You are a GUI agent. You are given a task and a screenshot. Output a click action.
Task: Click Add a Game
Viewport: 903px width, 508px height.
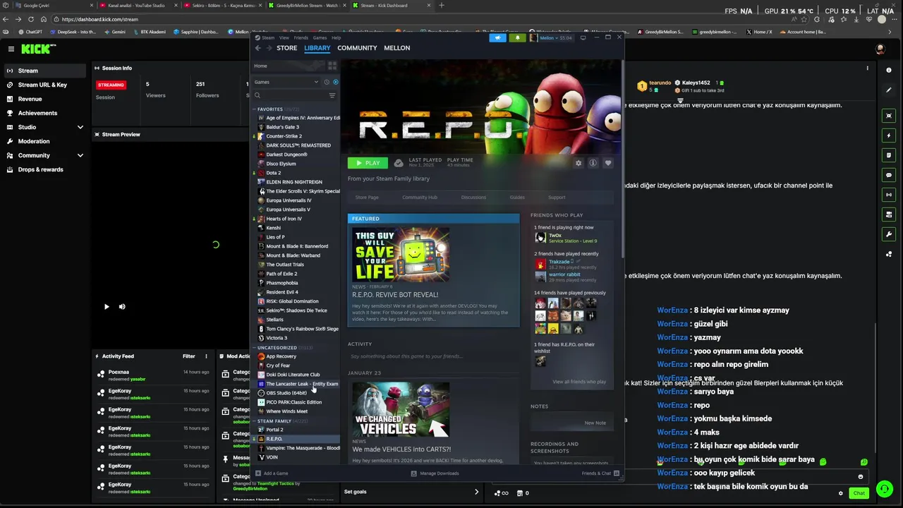(272, 473)
